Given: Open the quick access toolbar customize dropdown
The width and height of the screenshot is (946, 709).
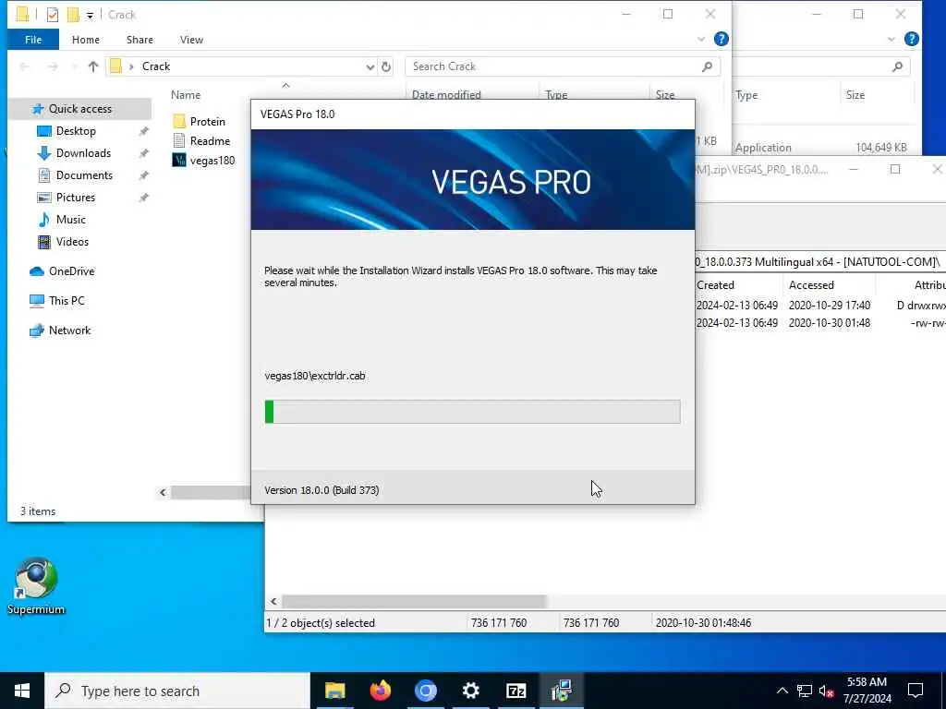Looking at the screenshot, I should click(x=90, y=15).
